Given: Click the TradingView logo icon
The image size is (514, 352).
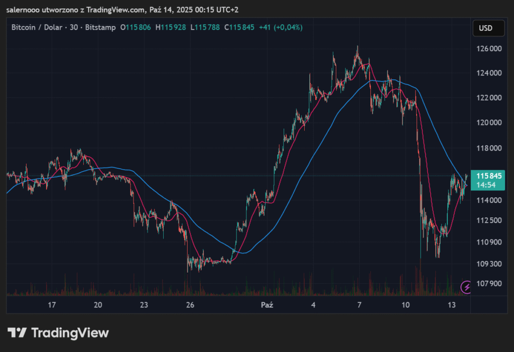Looking at the screenshot, I should [x=17, y=332].
